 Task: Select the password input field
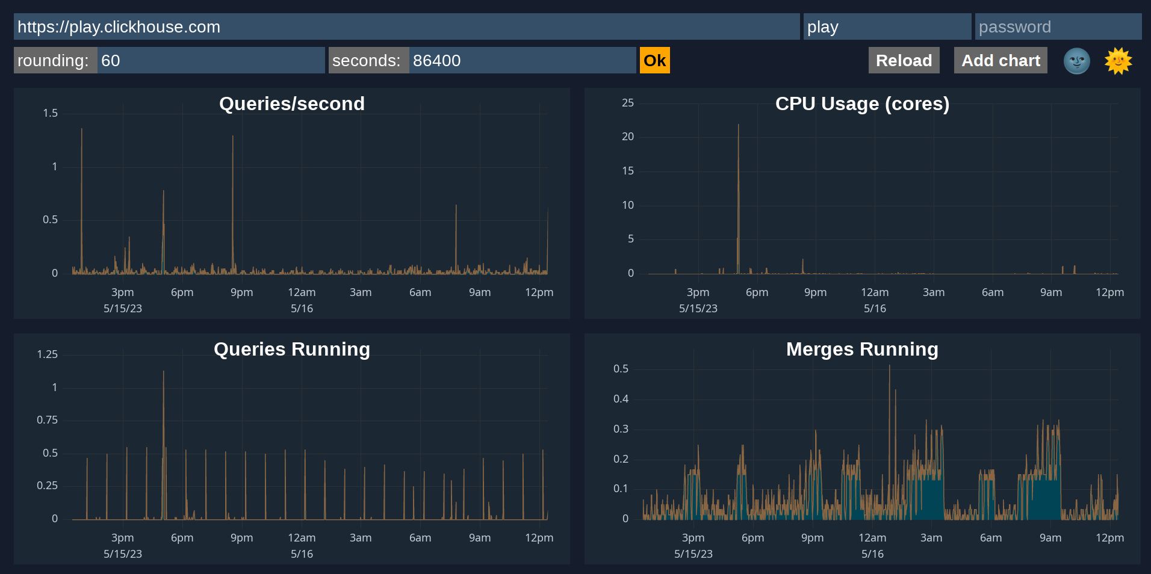pyautogui.click(x=1058, y=27)
